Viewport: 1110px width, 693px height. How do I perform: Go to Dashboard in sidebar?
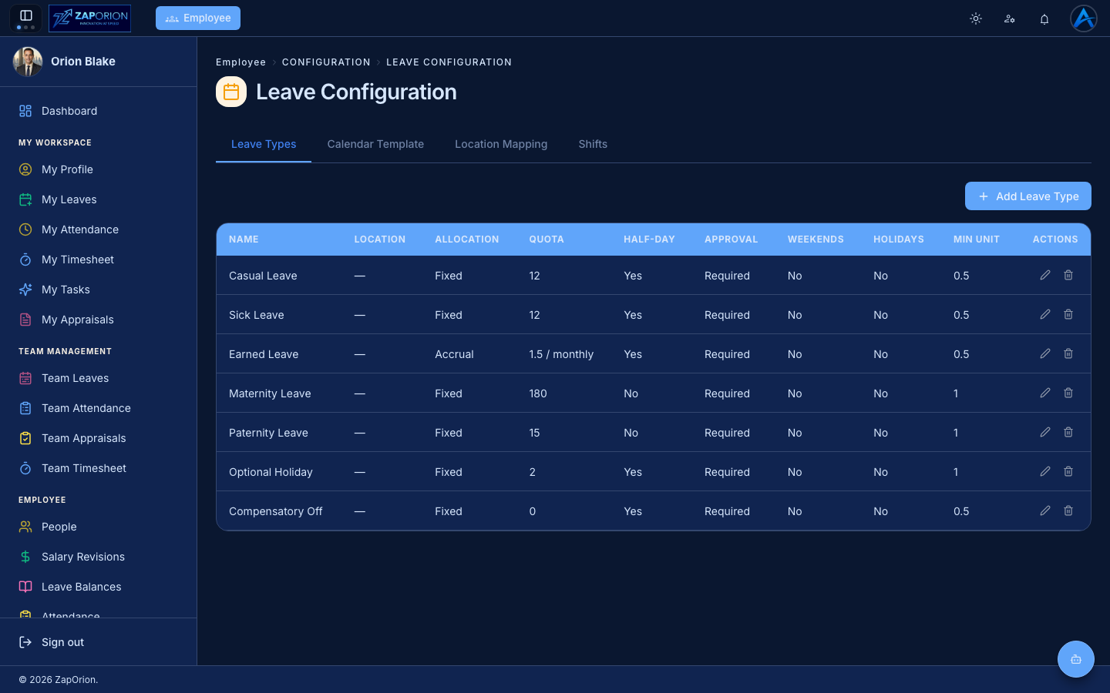(x=99, y=111)
